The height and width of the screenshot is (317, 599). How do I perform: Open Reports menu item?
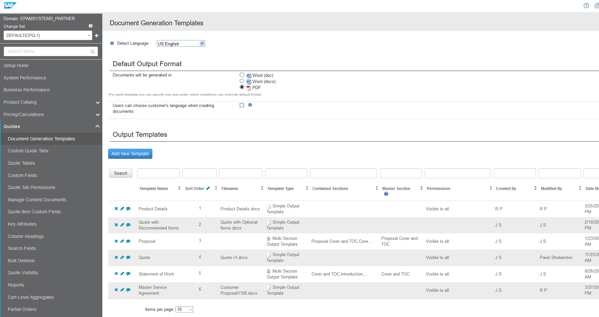pyautogui.click(x=16, y=285)
